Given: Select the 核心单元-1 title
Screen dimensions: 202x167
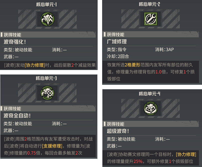Looking at the screenshot, I should [46, 5].
